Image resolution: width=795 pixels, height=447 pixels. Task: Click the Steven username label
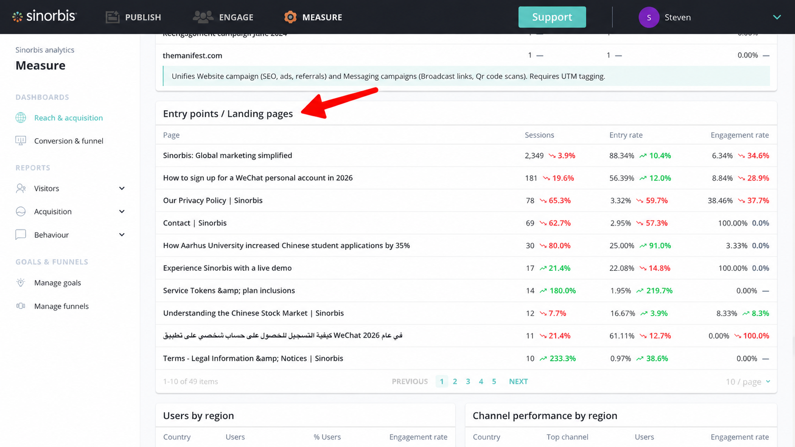pos(678,17)
